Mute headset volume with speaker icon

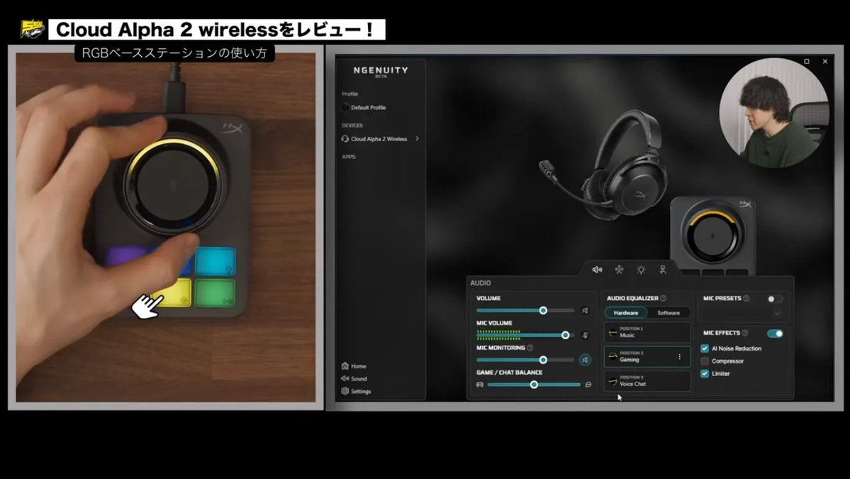pyautogui.click(x=585, y=311)
